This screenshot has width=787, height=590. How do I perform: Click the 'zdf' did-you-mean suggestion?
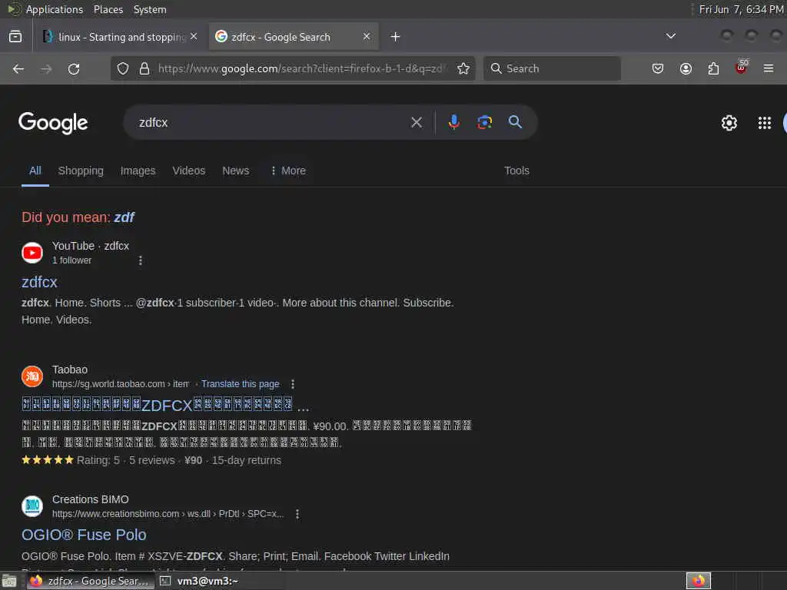pyautogui.click(x=124, y=217)
